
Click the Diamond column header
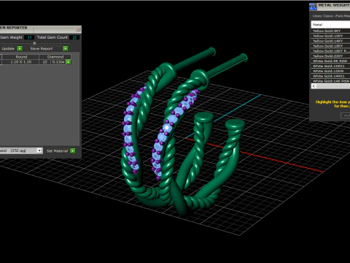pos(55,57)
